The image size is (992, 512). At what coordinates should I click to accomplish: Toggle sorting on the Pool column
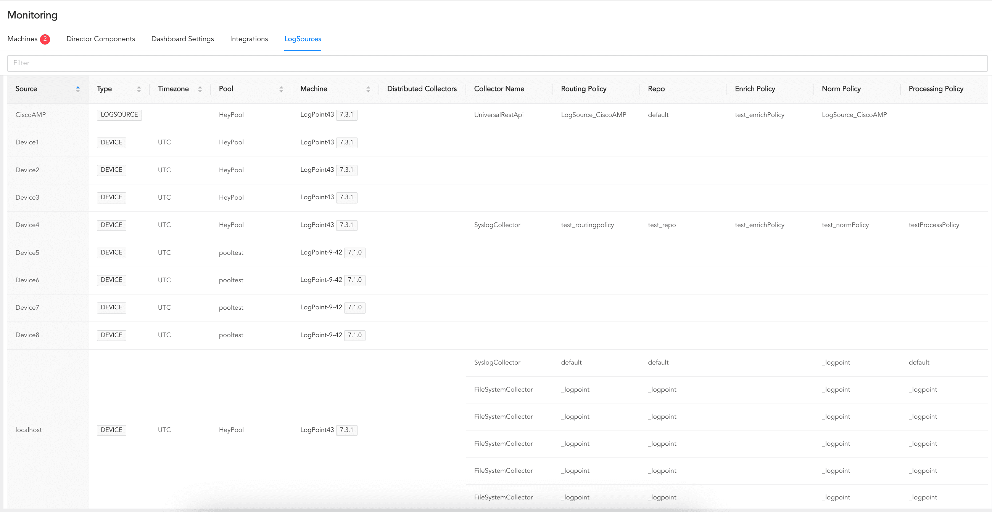coord(281,89)
